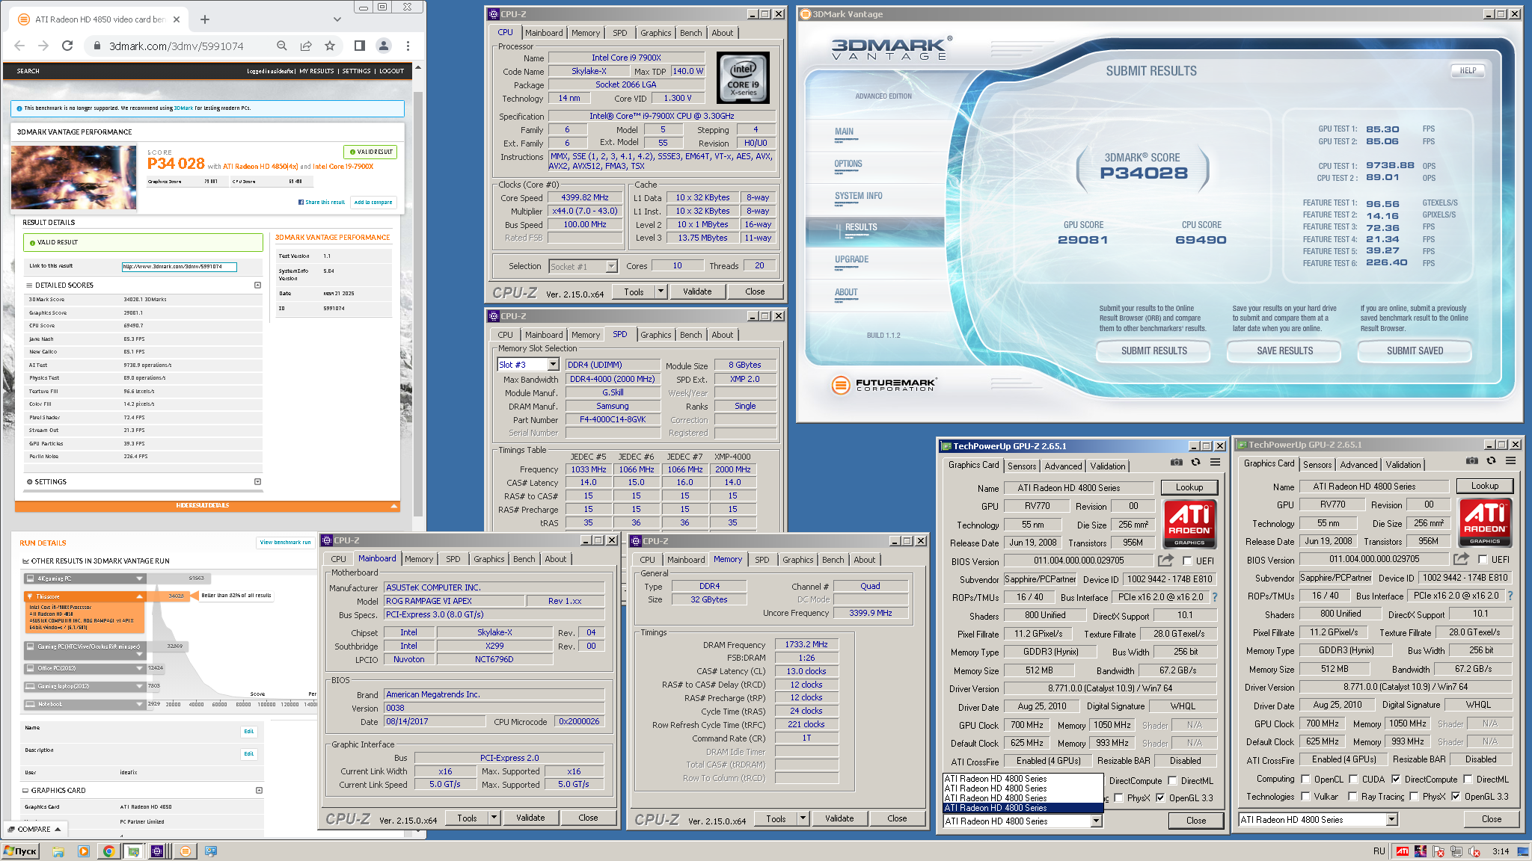Export BIOS via arrow icon in left GPU-Z
This screenshot has width=1532, height=861.
pos(1166,560)
